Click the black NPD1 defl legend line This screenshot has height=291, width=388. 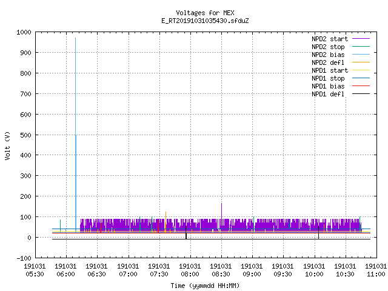361,94
